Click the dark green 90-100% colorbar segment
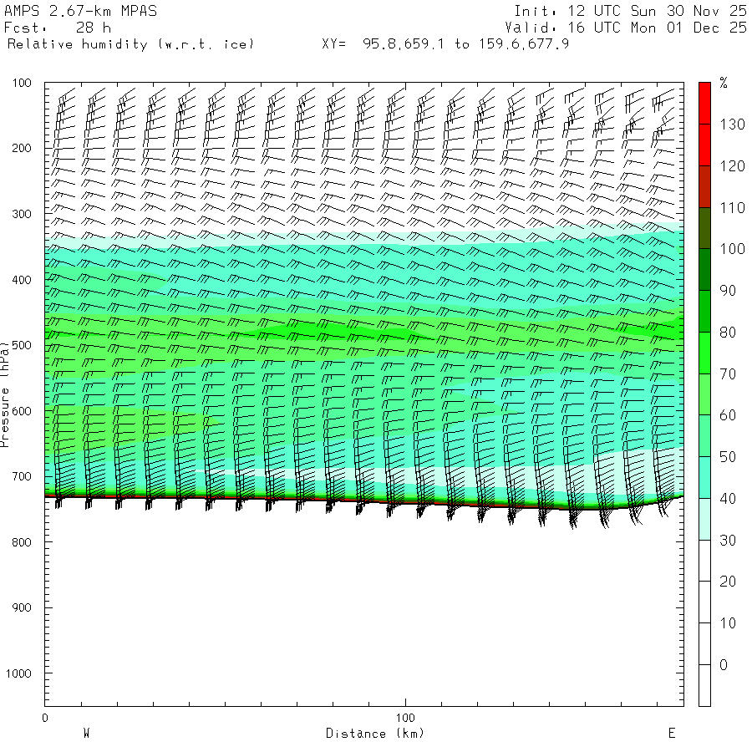Screen dimensions: 752x752 tap(704, 270)
